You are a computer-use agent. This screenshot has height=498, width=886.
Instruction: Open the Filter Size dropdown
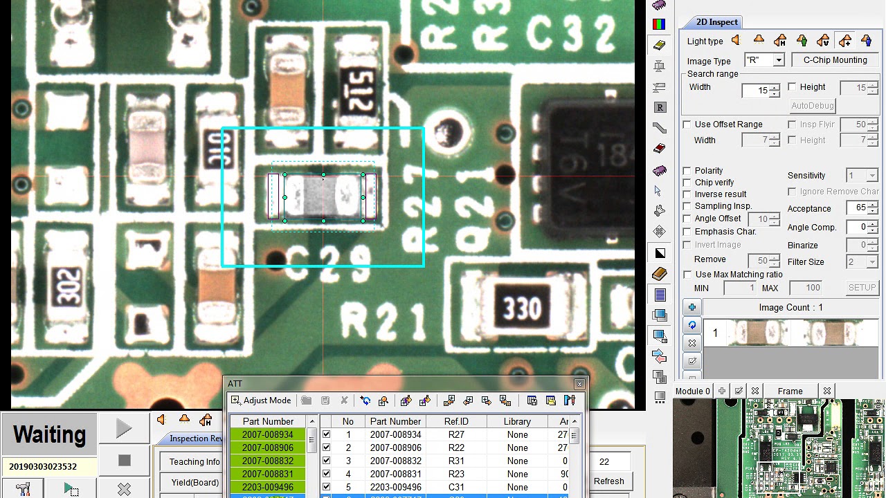pos(871,262)
